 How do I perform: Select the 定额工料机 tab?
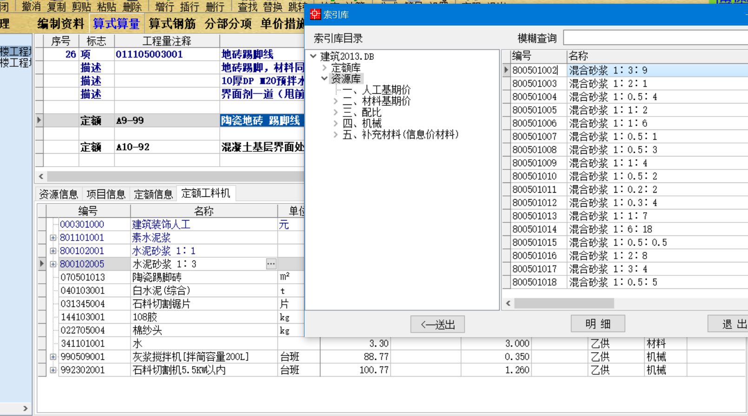coord(205,193)
